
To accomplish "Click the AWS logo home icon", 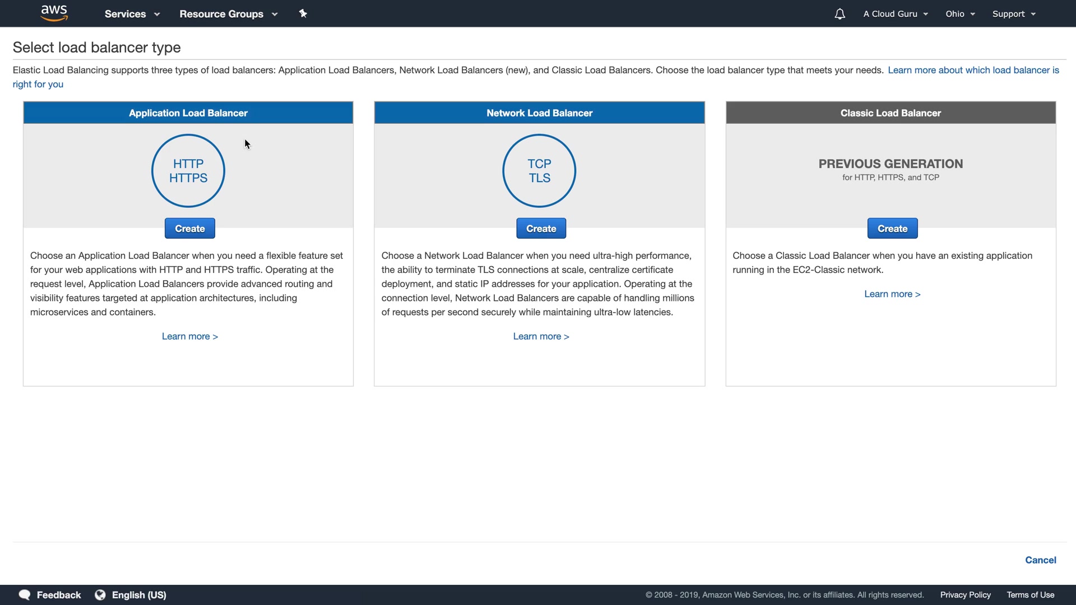I will point(54,13).
